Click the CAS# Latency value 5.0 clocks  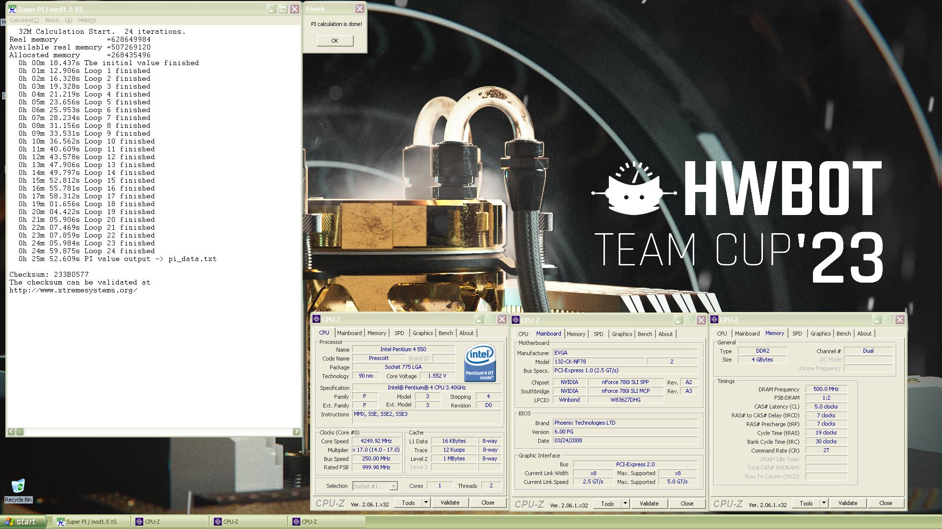coord(826,407)
